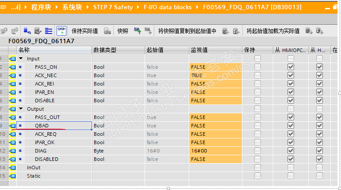
Task: Click second icon after 将快照值复制到起始值中
Action: (x=236, y=31)
